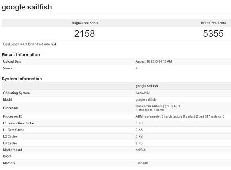Screen dimensions: 231x170
Task: Click the 'Processor' row label
Action: [x=11, y=108]
